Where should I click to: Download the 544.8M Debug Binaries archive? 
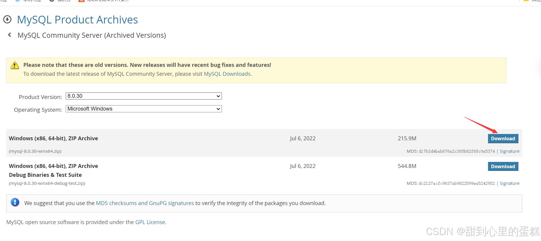coord(503,166)
